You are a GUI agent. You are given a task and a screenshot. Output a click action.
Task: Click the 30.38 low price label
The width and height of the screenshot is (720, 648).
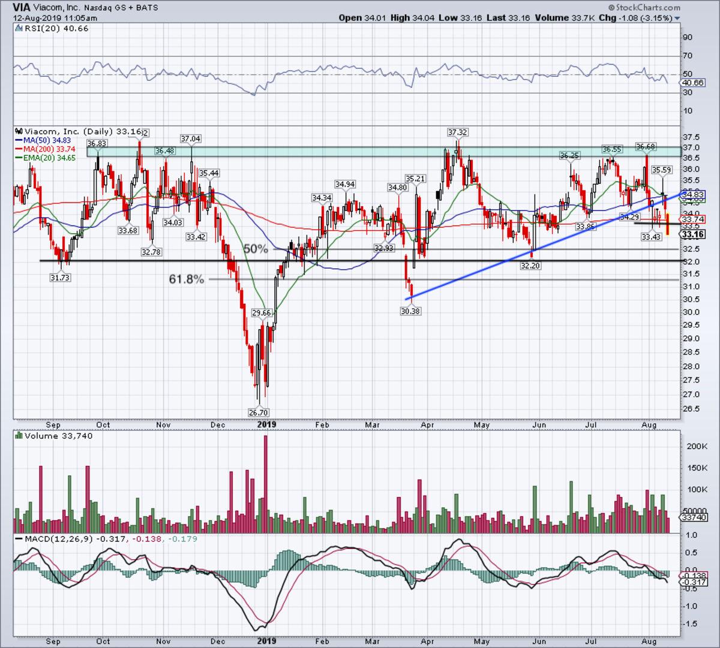(410, 311)
